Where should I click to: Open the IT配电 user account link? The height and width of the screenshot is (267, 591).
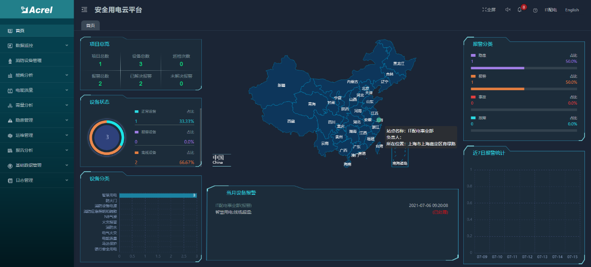pyautogui.click(x=550, y=10)
